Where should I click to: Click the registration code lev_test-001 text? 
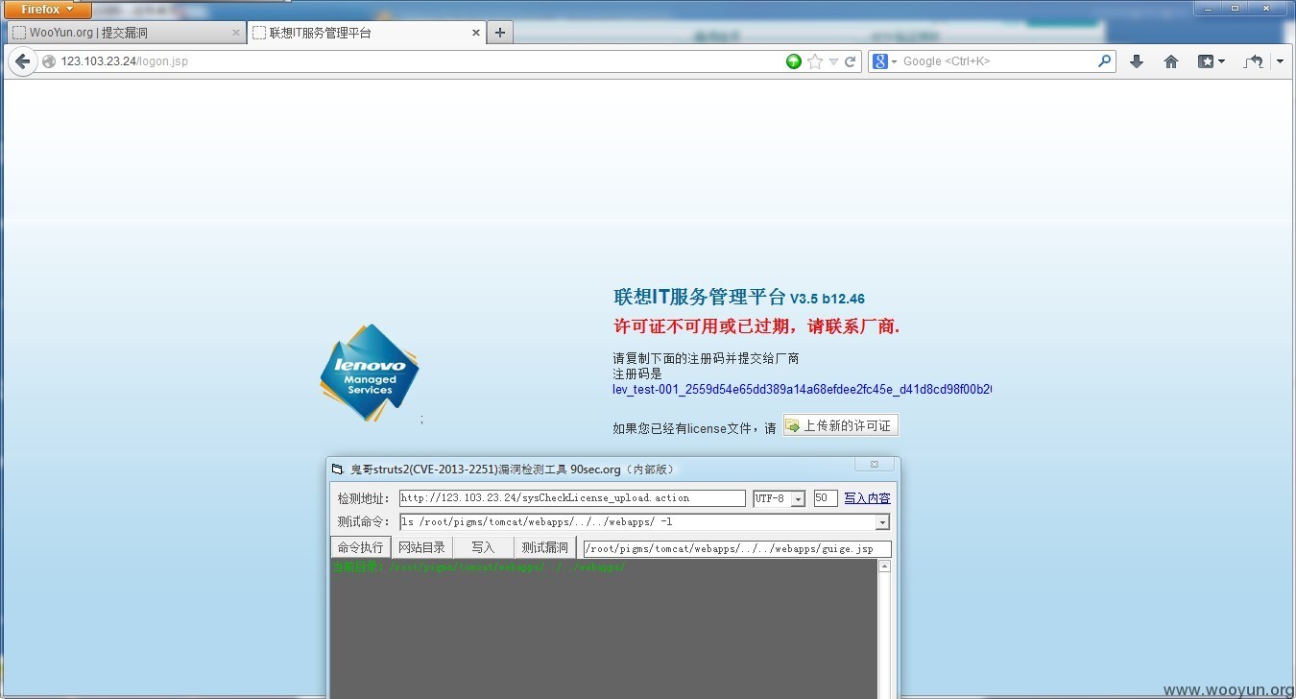(802, 389)
